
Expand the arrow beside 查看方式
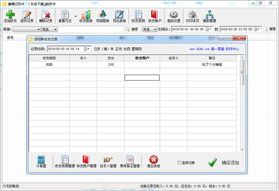[x=75, y=16]
